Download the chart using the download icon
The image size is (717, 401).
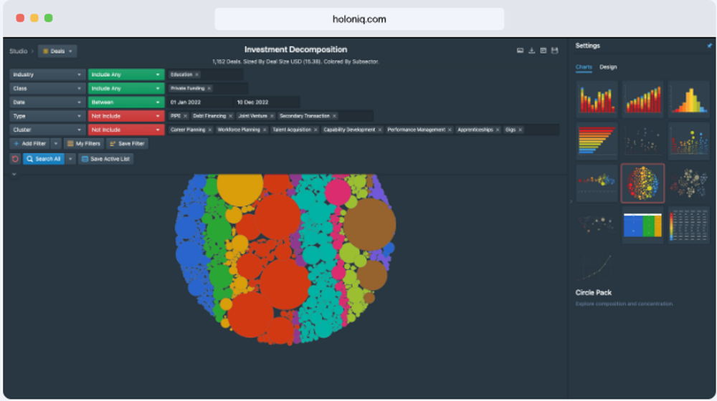(531, 50)
